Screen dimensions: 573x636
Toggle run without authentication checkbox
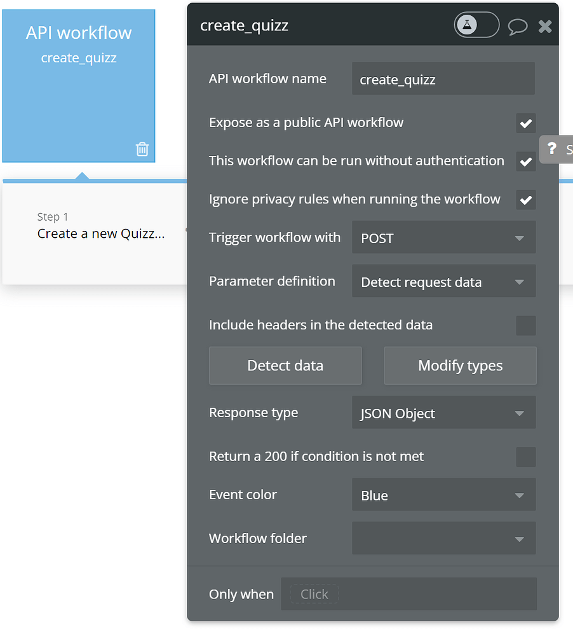(526, 162)
